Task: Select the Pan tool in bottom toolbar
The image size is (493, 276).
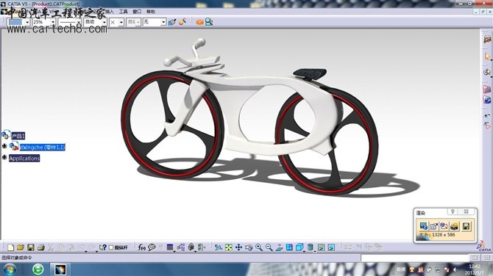Action: tap(238, 247)
